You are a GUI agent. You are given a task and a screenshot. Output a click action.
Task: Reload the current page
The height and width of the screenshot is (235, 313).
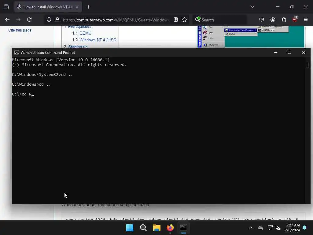click(29, 20)
